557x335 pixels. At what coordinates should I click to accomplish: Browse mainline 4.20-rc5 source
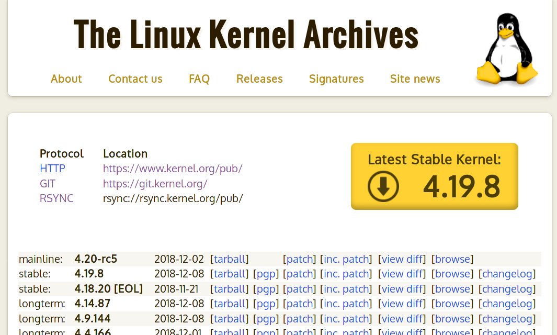click(x=452, y=259)
